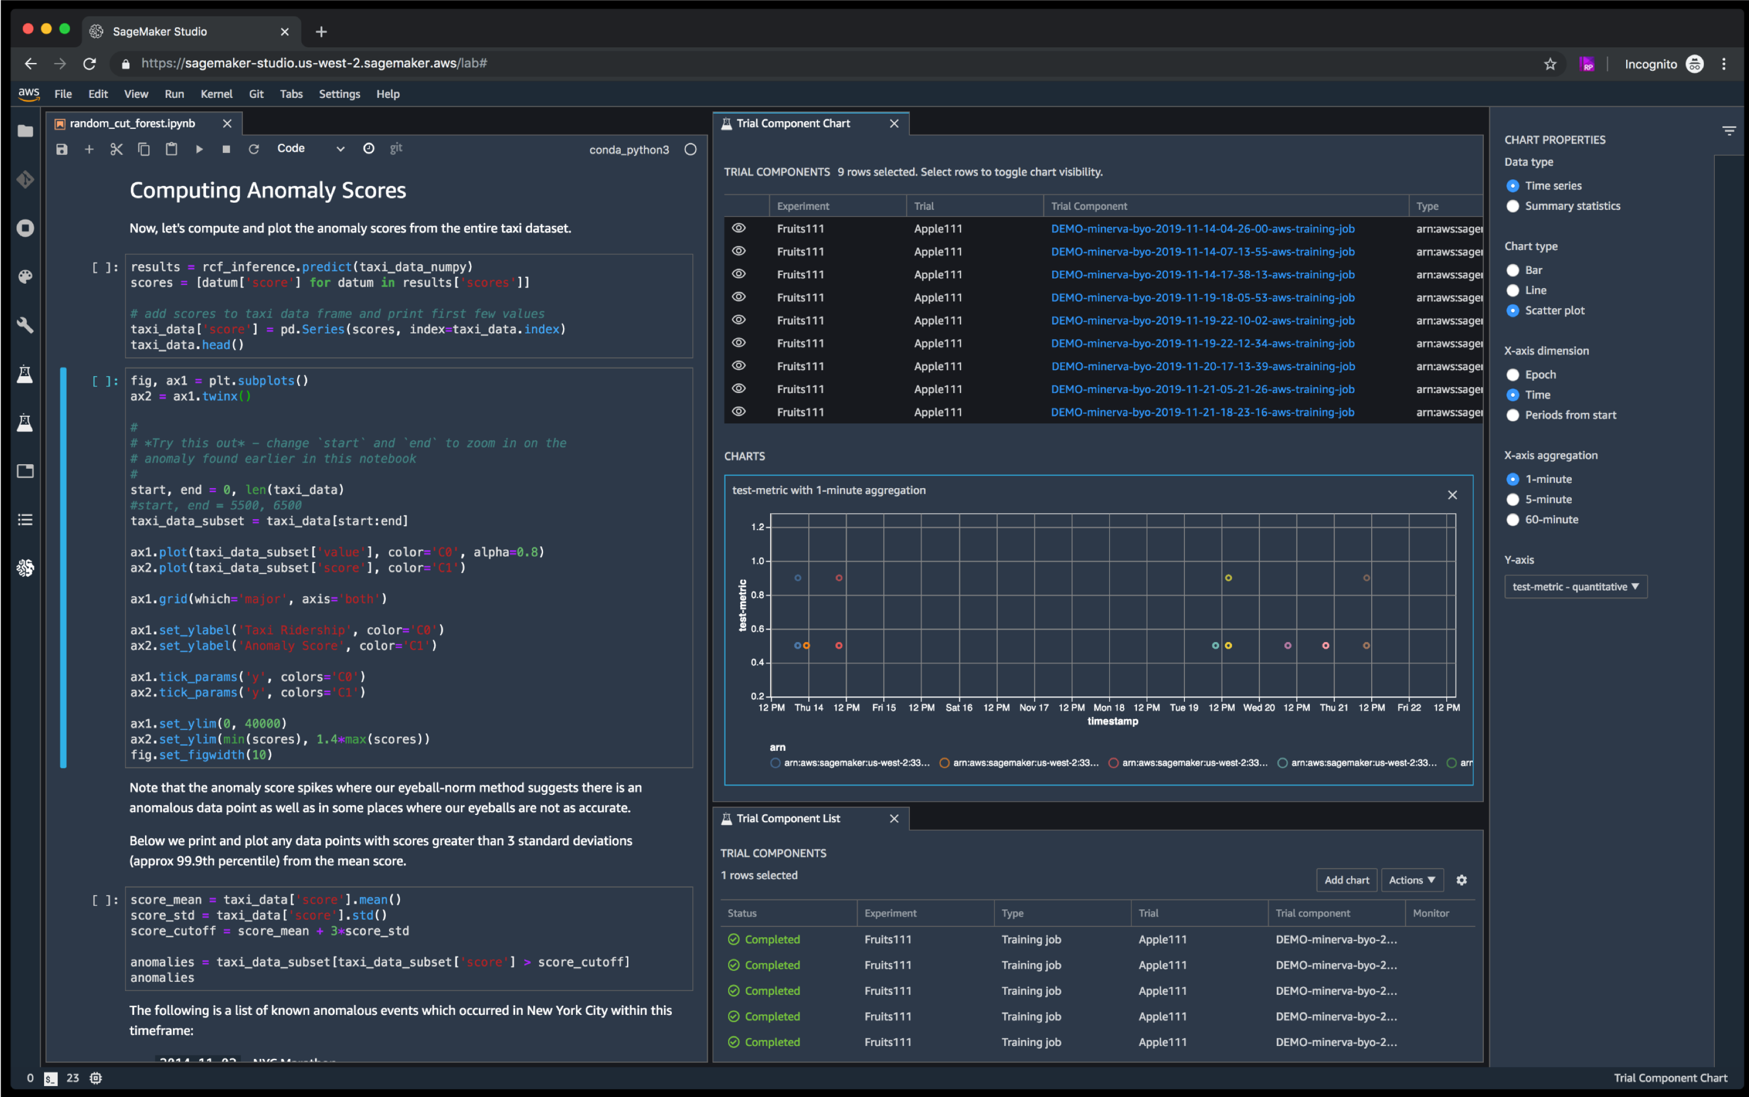Screen dimensions: 1749x1097
Task: Open the Git sidebar panel
Action: point(26,179)
